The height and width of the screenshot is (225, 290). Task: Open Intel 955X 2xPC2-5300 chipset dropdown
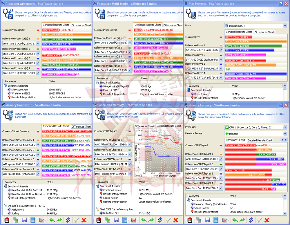coord(38,145)
